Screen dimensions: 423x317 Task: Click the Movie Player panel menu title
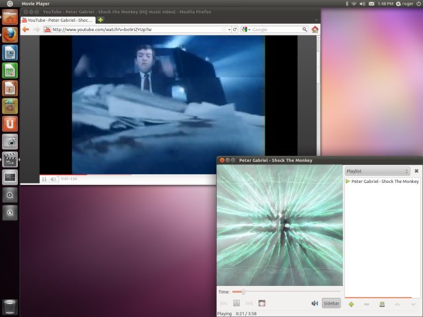coord(36,3)
